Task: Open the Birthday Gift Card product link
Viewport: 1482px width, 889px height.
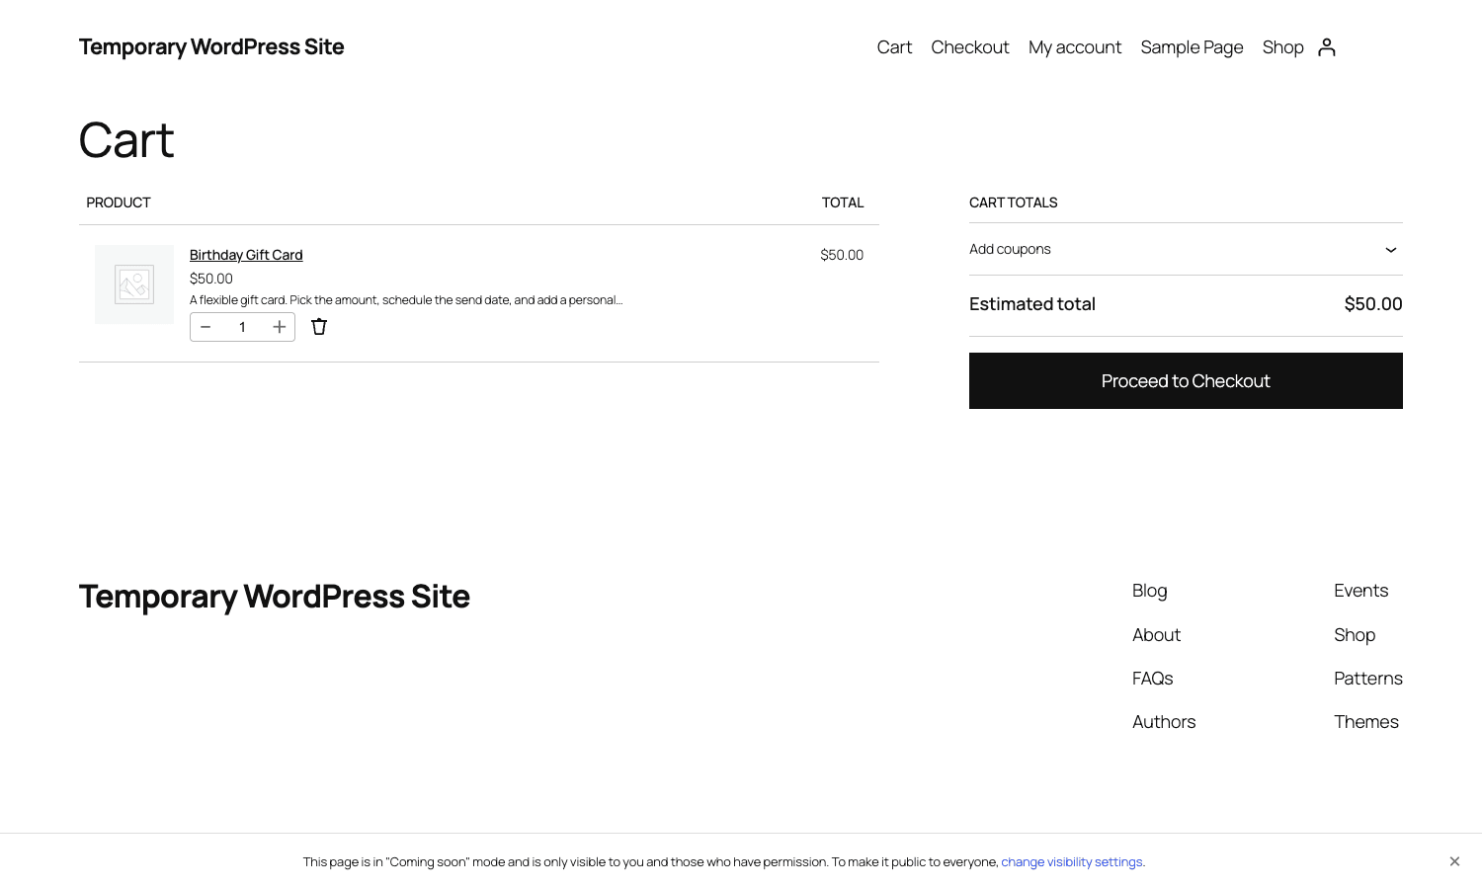Action: click(x=246, y=255)
